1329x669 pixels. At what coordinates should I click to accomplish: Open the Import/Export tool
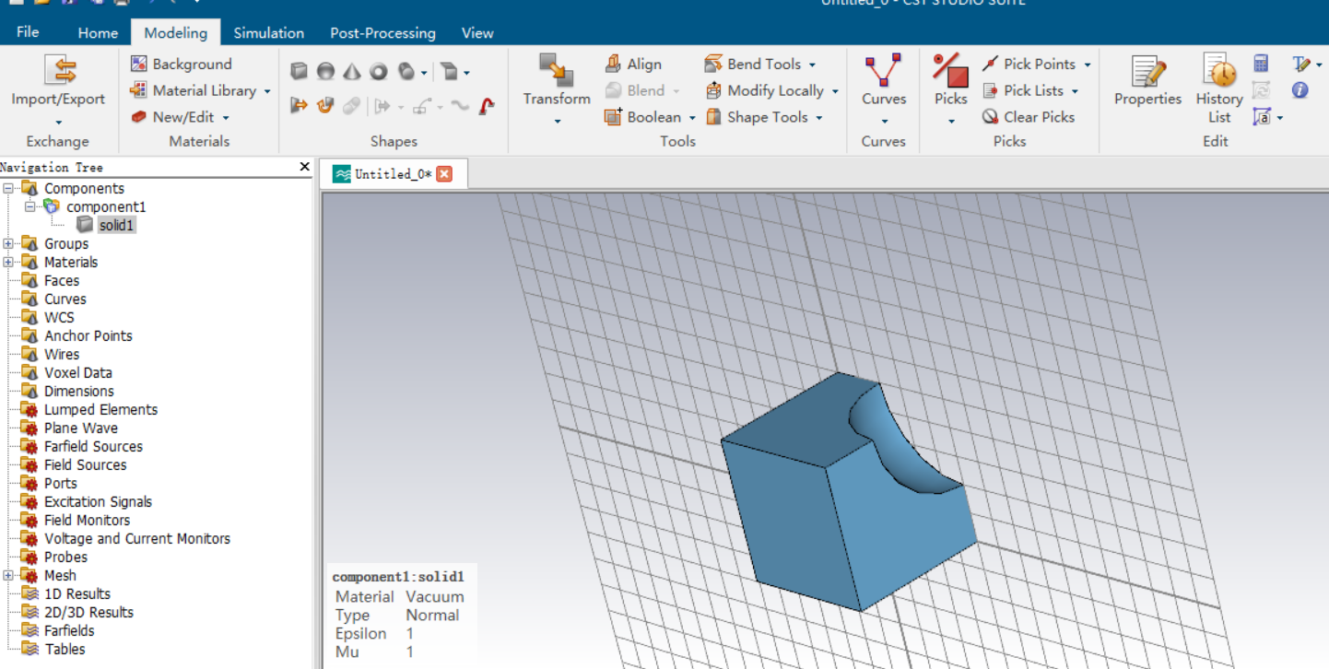[58, 88]
